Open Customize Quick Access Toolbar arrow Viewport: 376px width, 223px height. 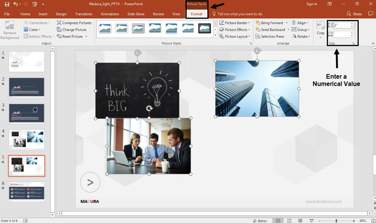pos(43,4)
